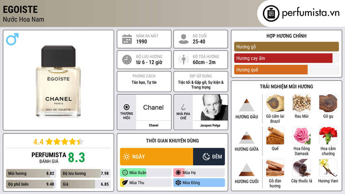
Task: Click the sillage projection icon
Action: pyautogui.click(x=184, y=60)
